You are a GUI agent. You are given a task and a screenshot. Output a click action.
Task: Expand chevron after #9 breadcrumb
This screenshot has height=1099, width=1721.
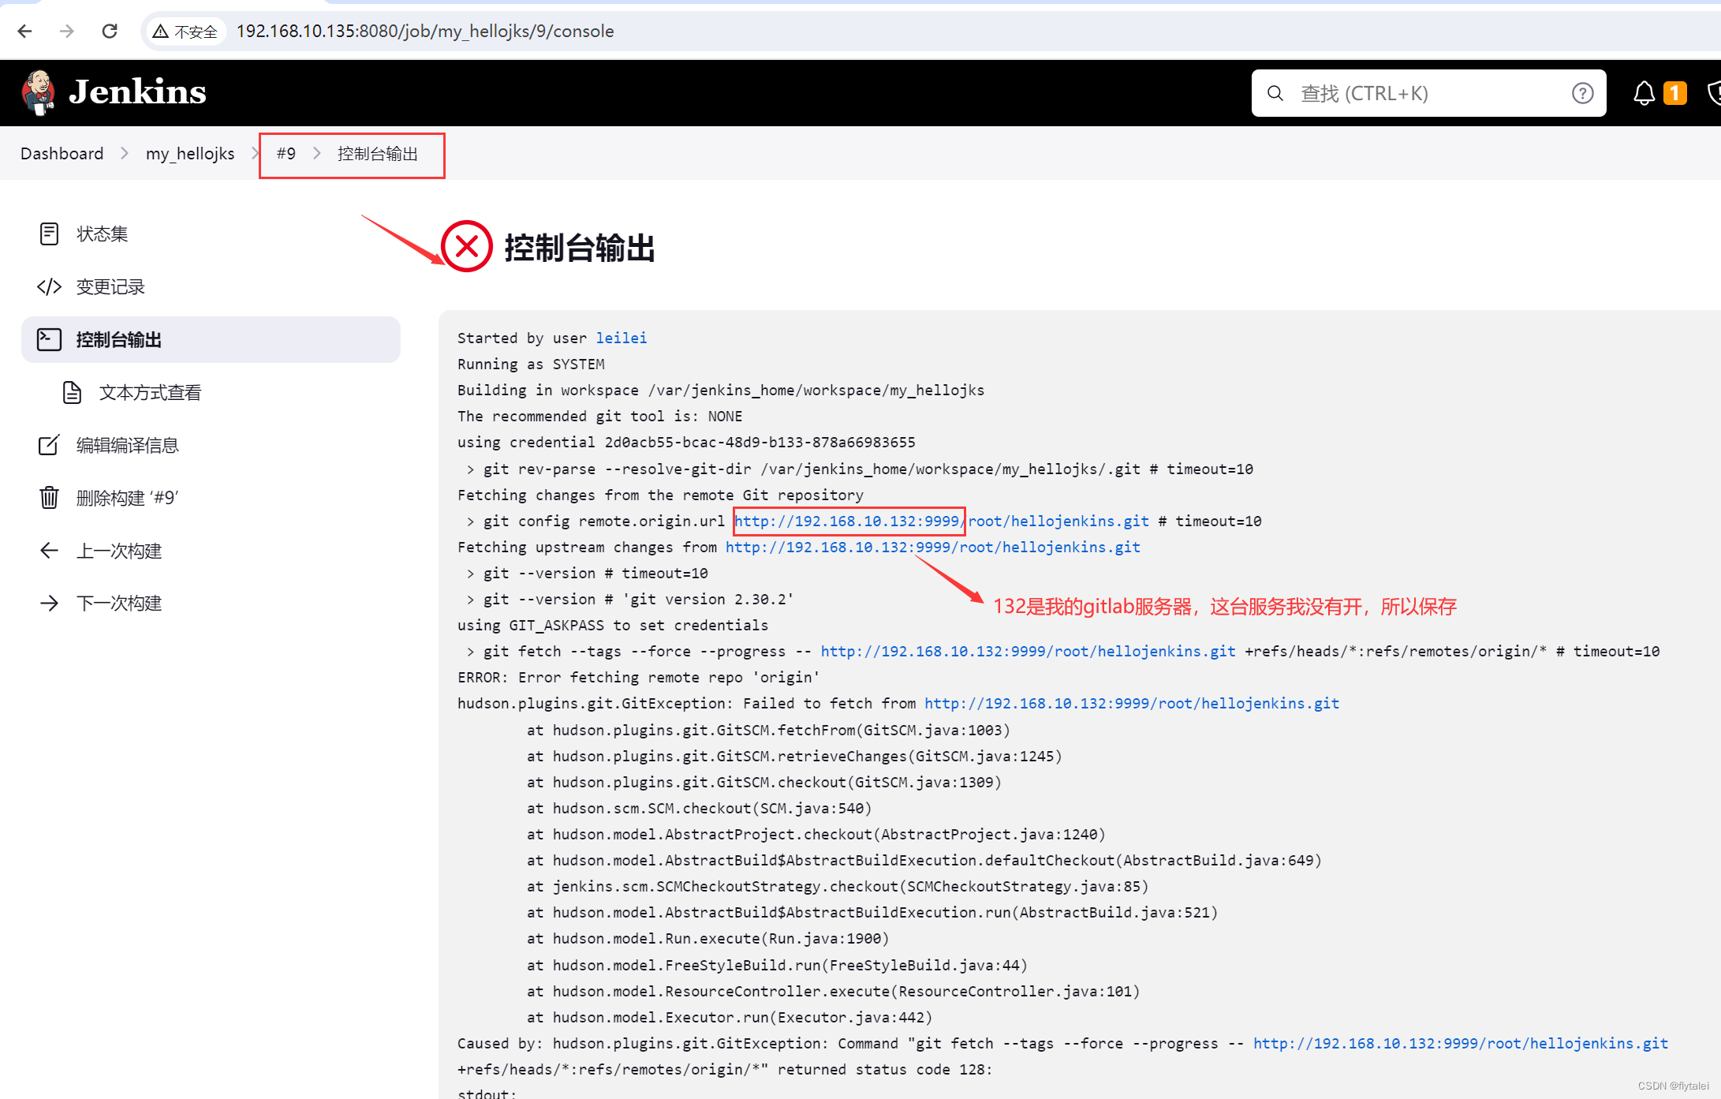(317, 154)
